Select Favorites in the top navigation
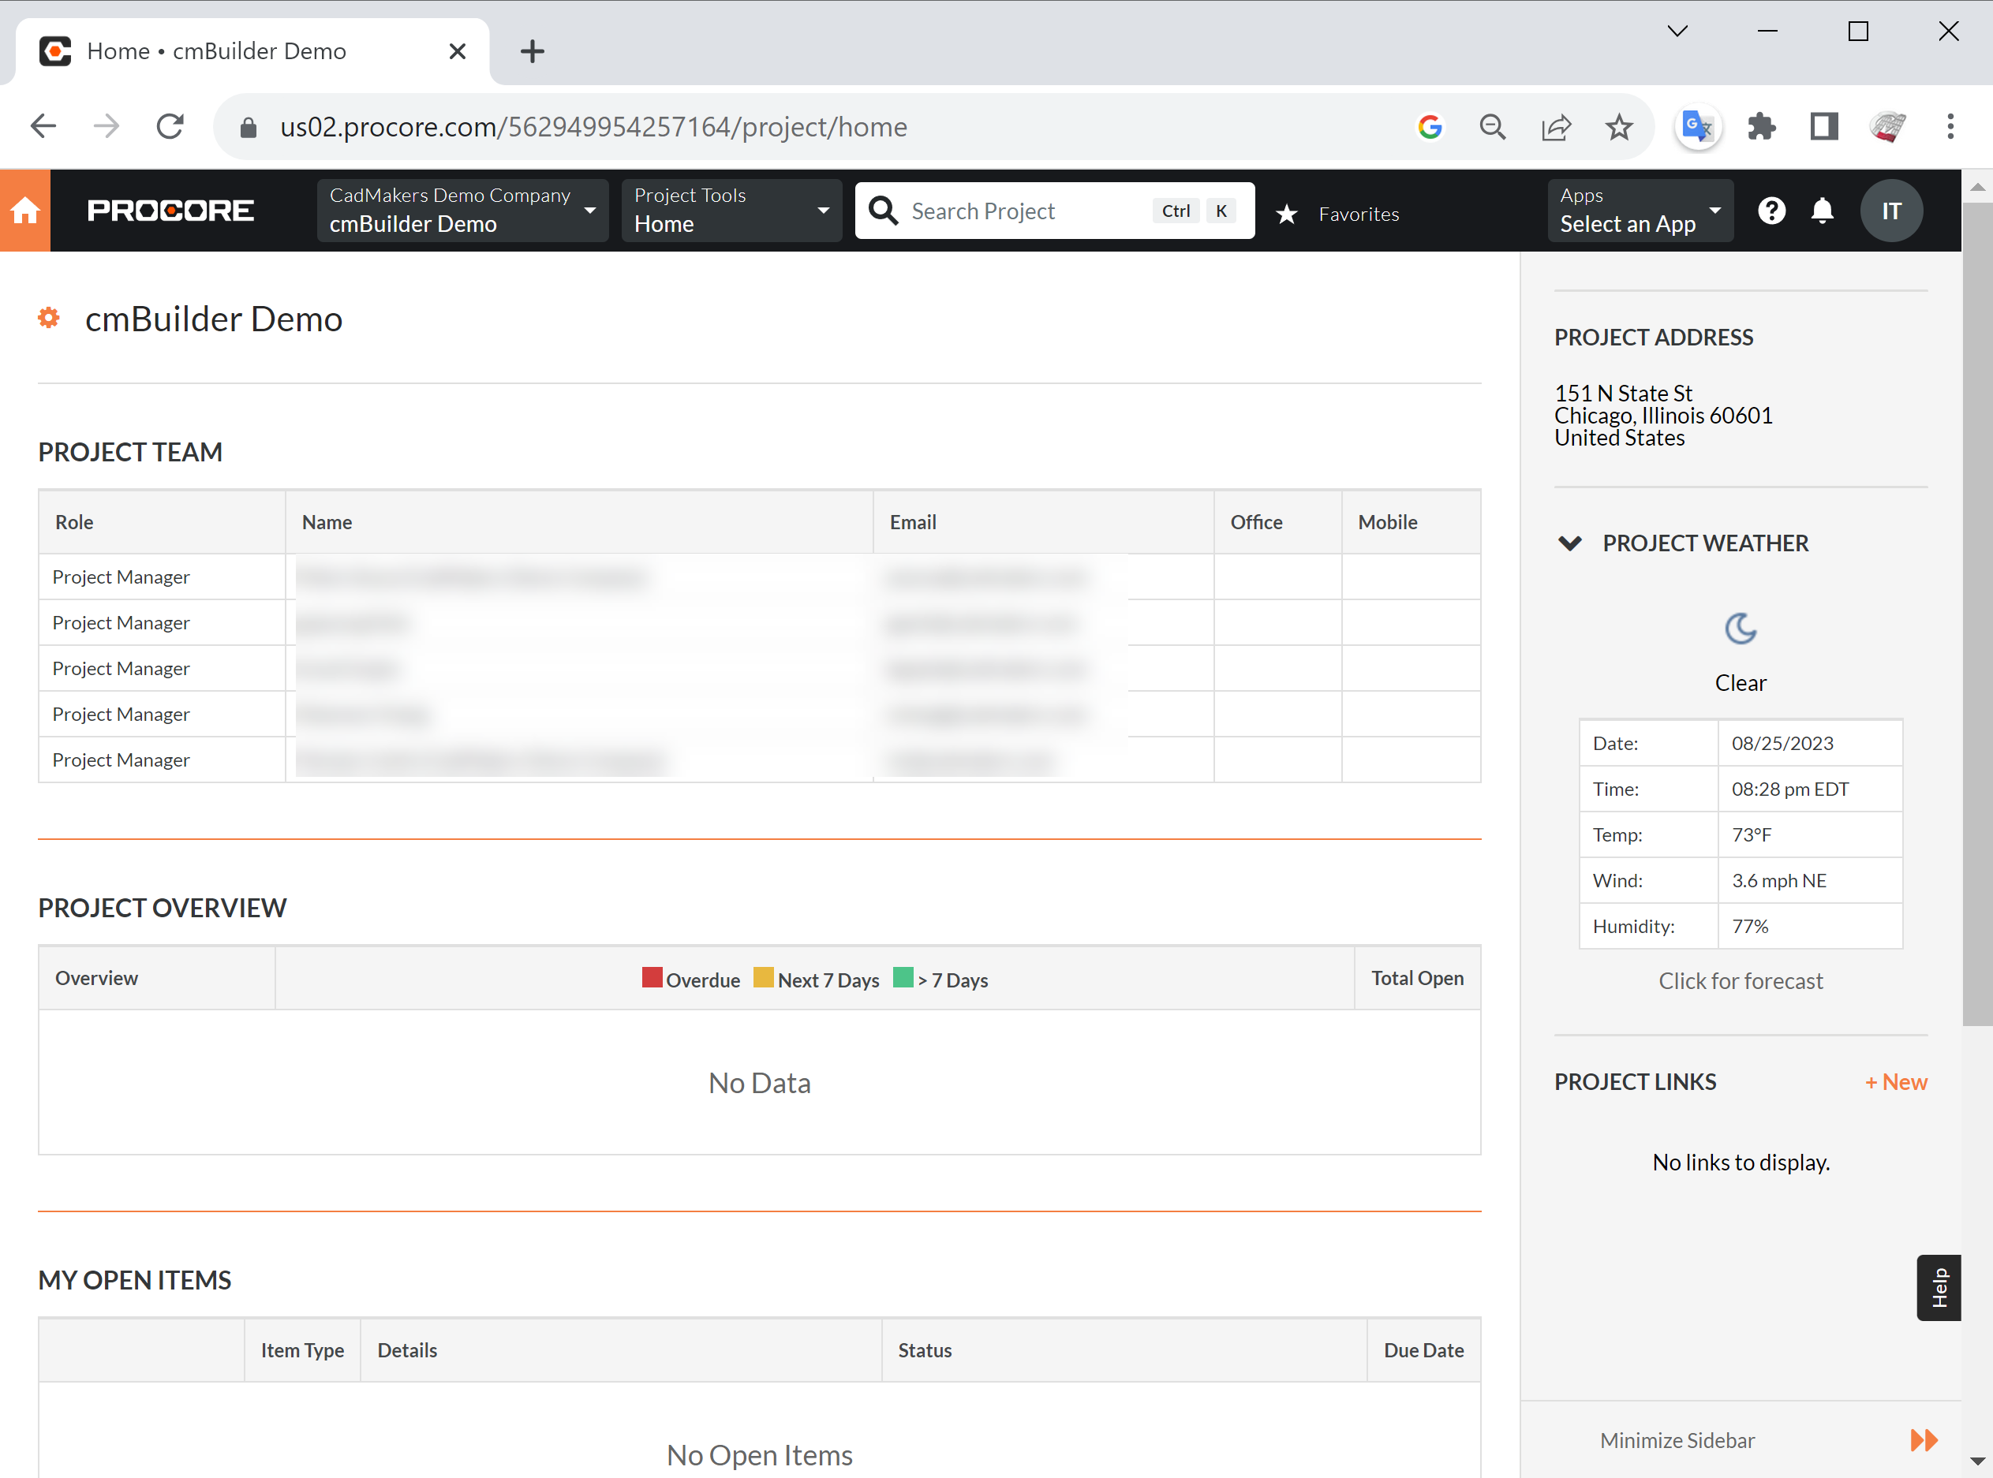The width and height of the screenshot is (1993, 1478). pos(1359,214)
